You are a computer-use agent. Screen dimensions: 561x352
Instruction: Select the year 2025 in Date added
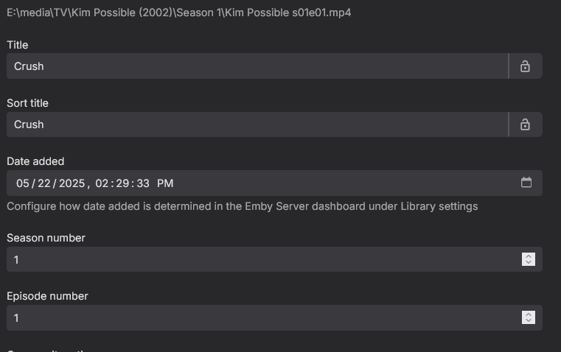pos(72,183)
